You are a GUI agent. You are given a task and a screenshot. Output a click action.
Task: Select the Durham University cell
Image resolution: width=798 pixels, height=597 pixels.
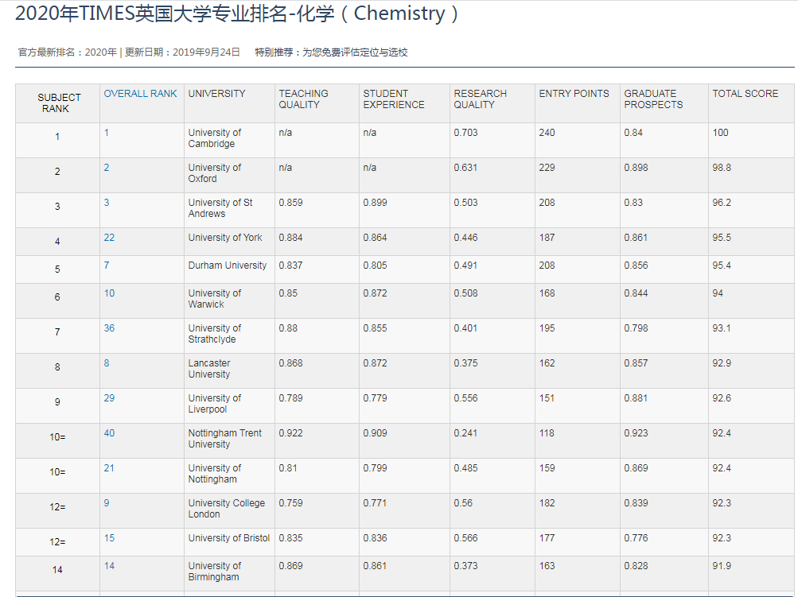point(229,269)
